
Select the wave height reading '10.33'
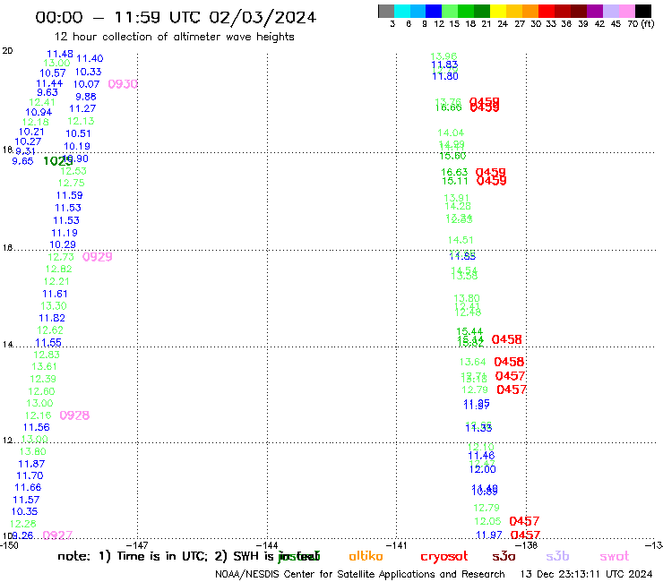pos(88,72)
